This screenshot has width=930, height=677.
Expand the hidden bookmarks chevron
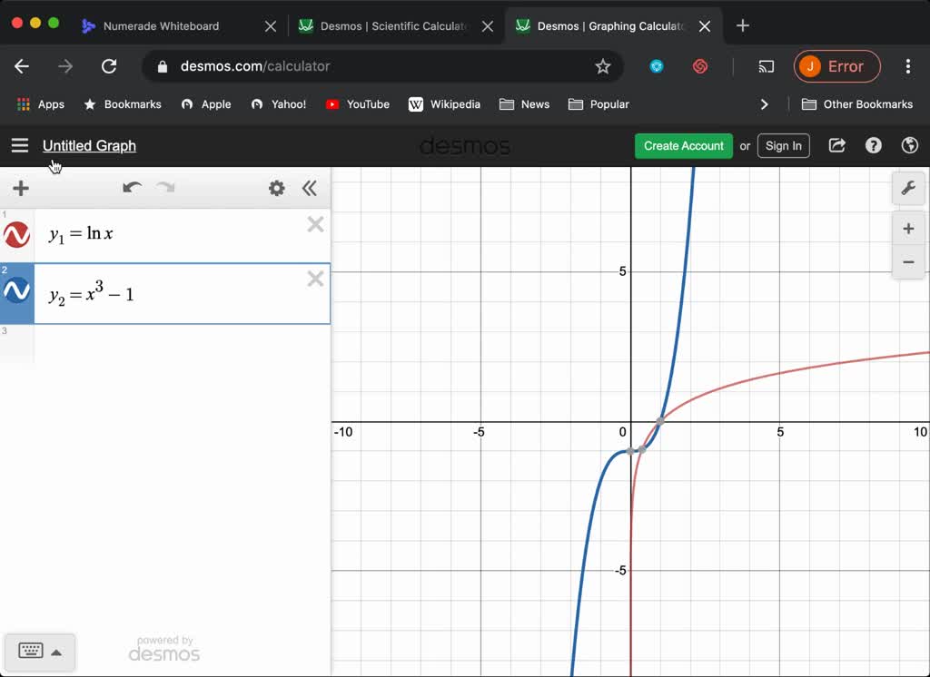point(765,104)
